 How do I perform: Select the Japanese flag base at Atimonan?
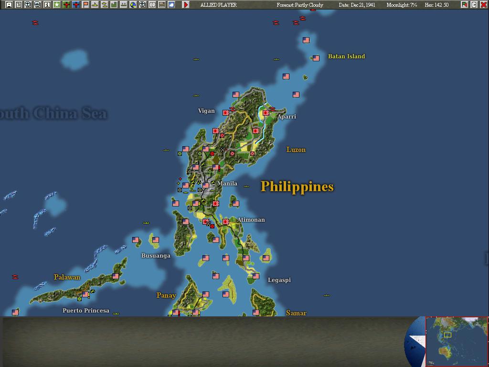(x=226, y=222)
